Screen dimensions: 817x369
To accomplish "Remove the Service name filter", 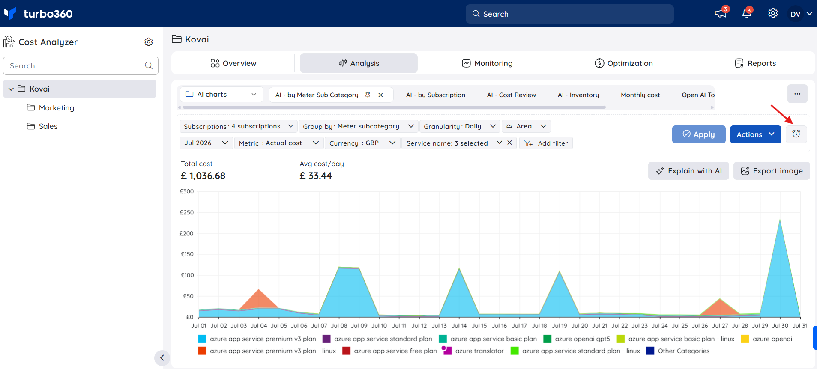I will [509, 143].
